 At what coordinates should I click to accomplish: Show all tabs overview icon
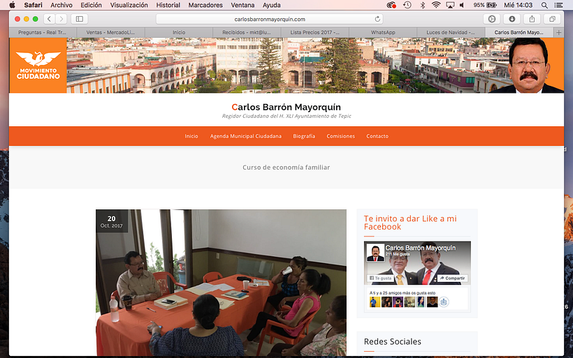click(x=552, y=19)
